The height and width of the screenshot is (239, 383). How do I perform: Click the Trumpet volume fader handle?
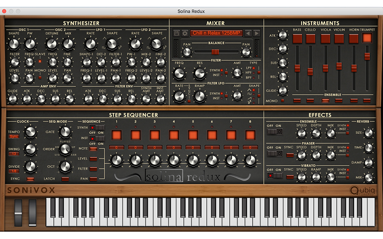tap(367, 56)
